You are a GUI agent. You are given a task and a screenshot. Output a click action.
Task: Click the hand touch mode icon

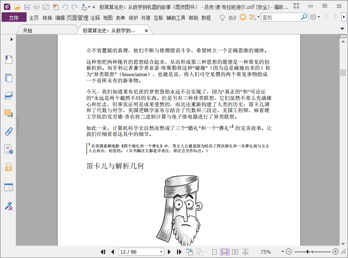pos(84,7)
